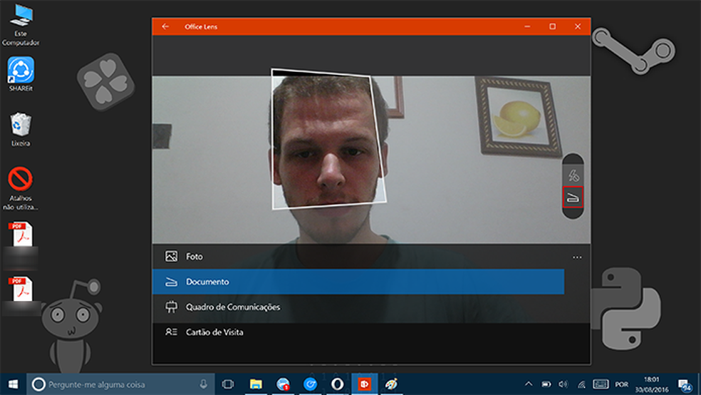Open the volume tray icon

pos(564,384)
